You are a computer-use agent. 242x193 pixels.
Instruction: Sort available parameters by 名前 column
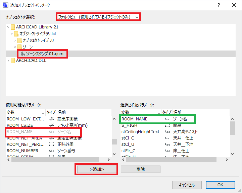pyautogui.click(x=84, y=112)
